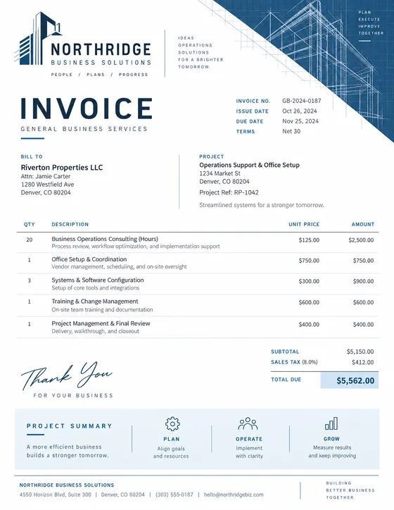Click Training & Change Management line item
The image size is (394, 510).
tap(95, 301)
